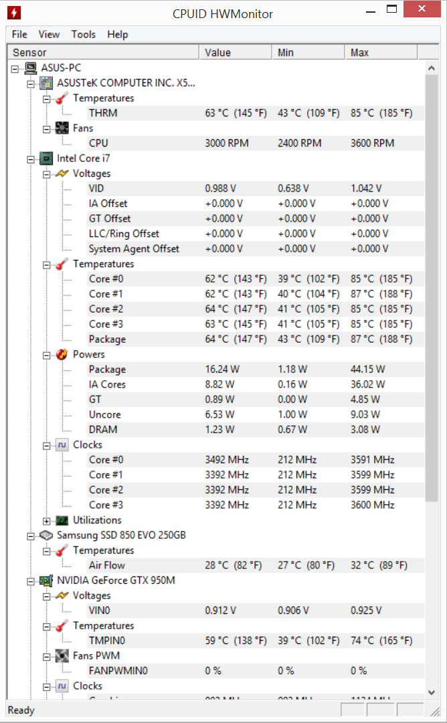The width and height of the screenshot is (447, 723).
Task: Select the TMPIN0 temperature row
Action: [255, 641]
